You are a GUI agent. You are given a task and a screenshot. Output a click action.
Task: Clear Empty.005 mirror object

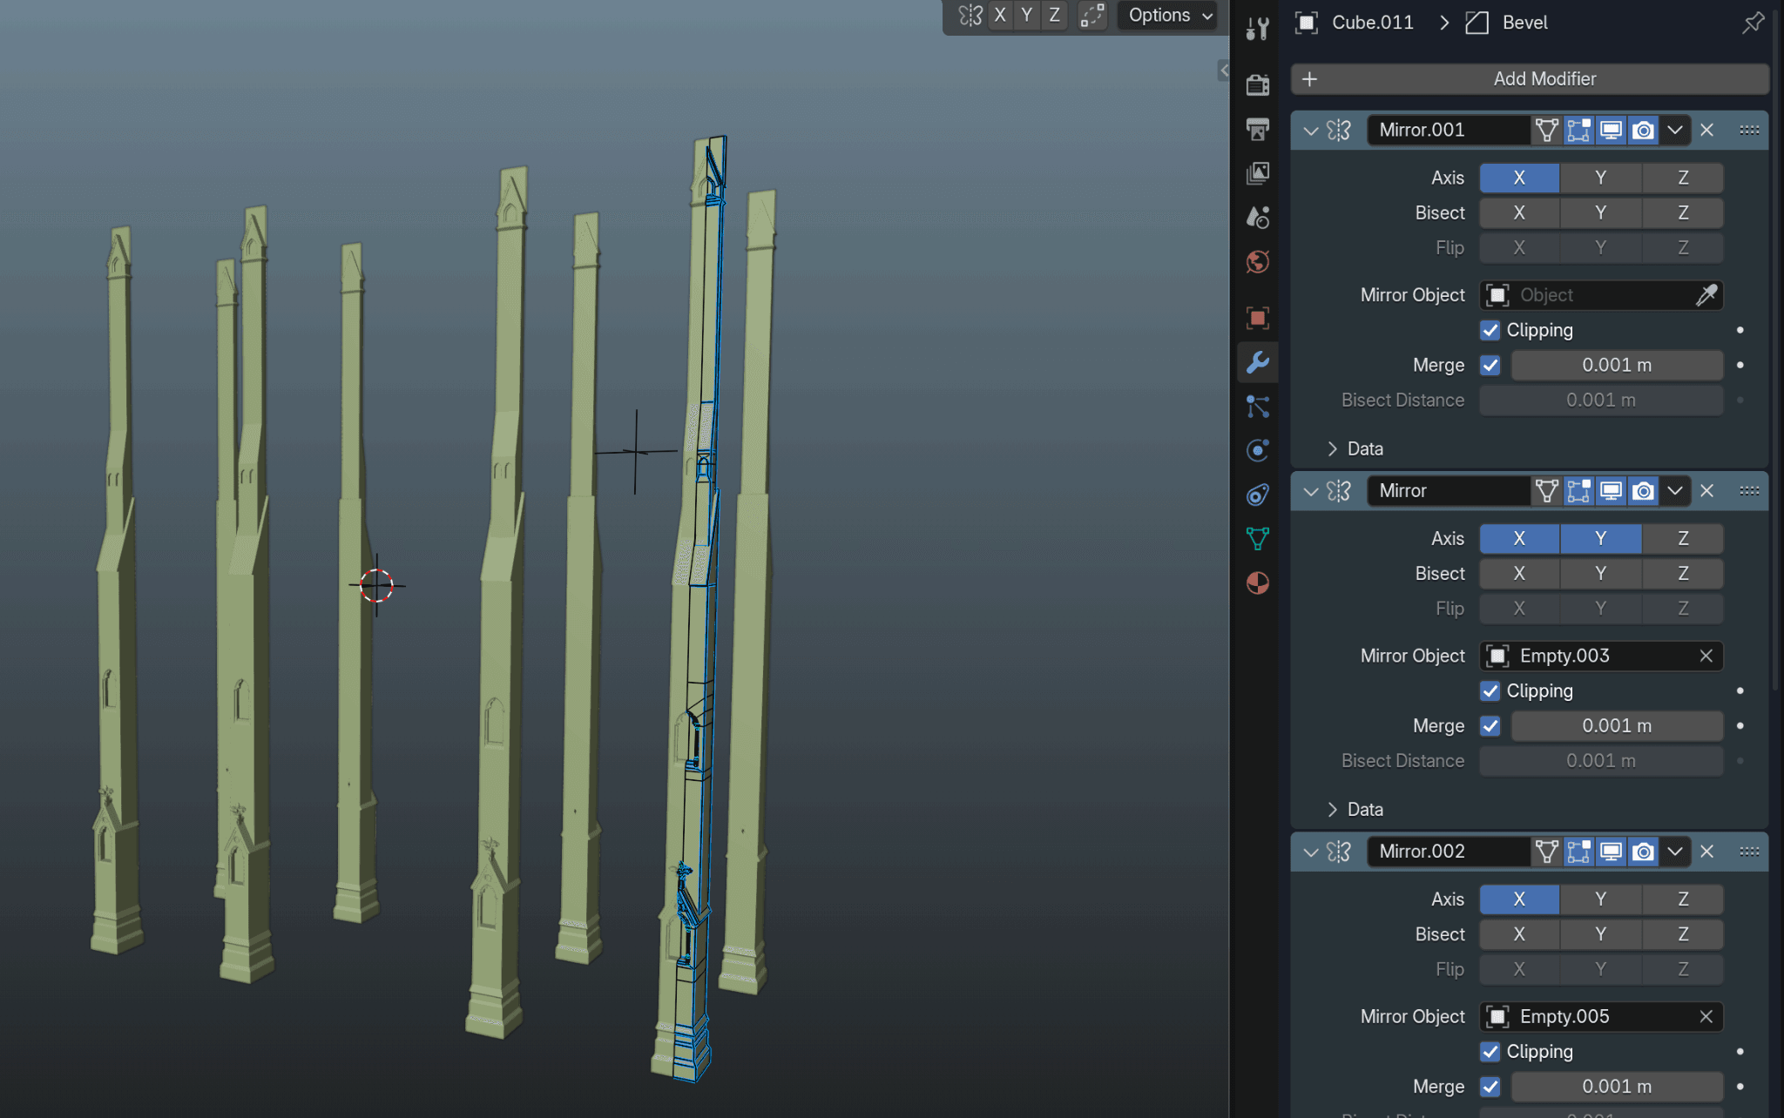[x=1706, y=1016]
